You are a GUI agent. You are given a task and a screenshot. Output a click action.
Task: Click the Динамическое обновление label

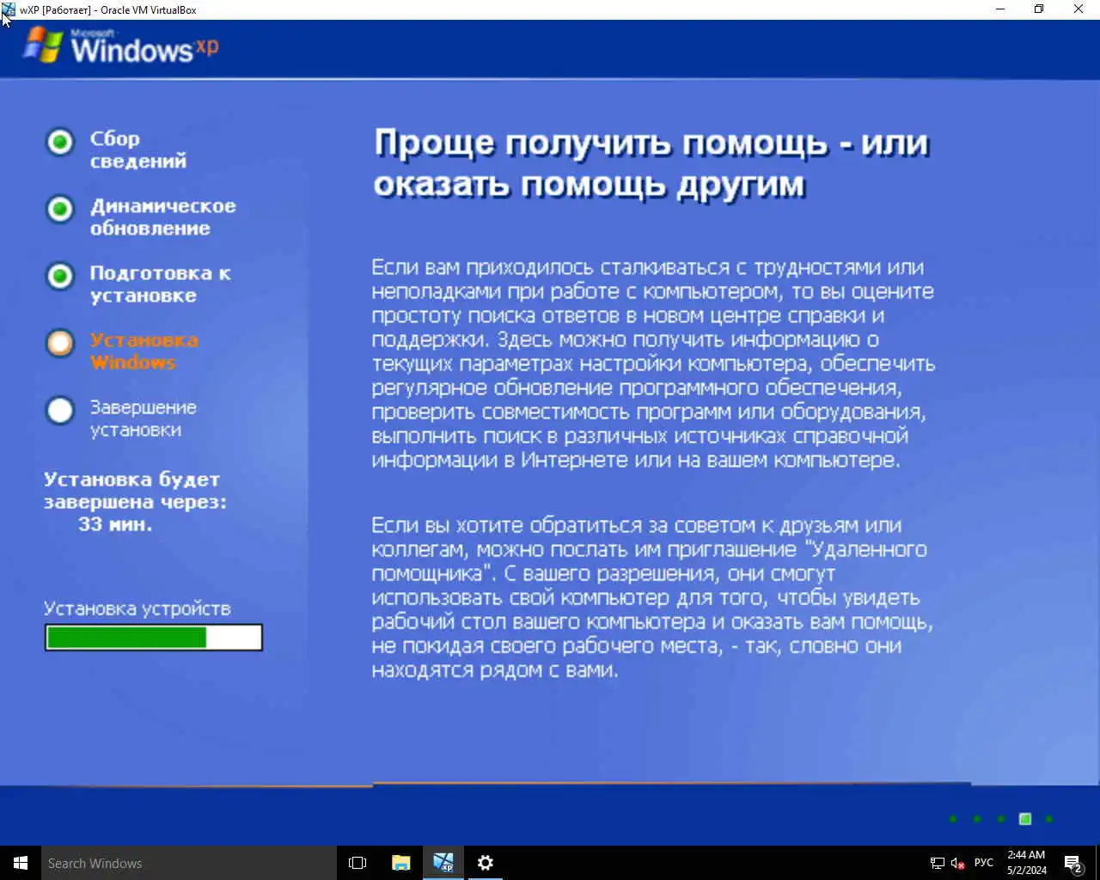[x=162, y=217]
